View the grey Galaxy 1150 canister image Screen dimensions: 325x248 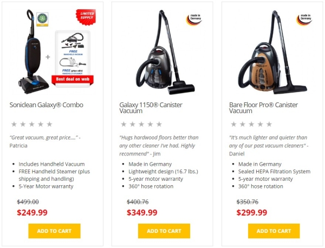pyautogui.click(x=165, y=52)
